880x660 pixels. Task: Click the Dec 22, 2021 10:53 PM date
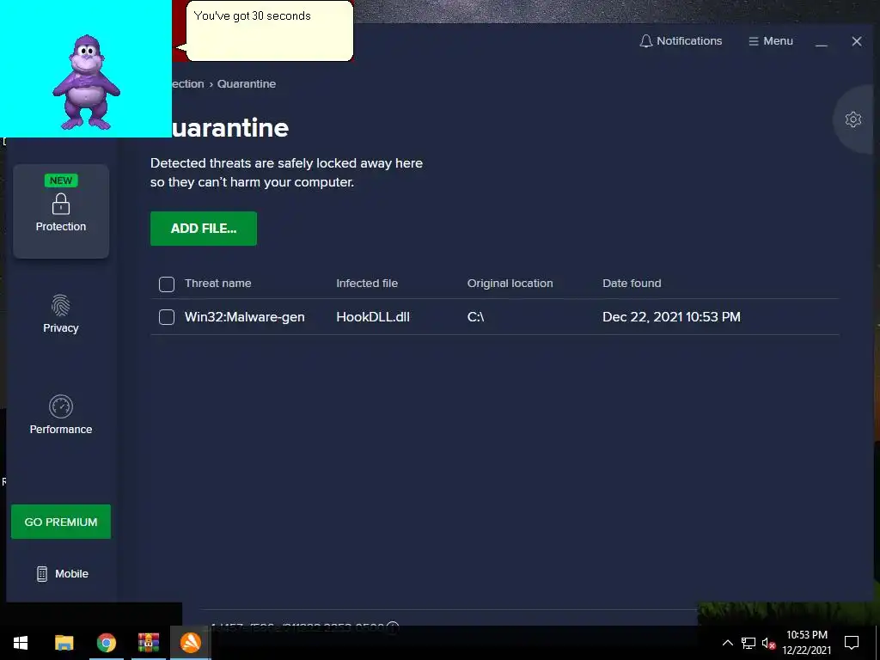(671, 317)
